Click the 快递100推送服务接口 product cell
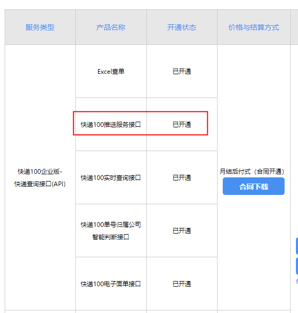This screenshot has width=298, height=313. coord(111,125)
